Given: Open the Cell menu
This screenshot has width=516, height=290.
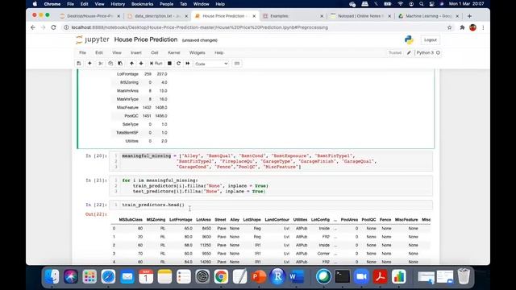Looking at the screenshot, I should (x=155, y=52).
